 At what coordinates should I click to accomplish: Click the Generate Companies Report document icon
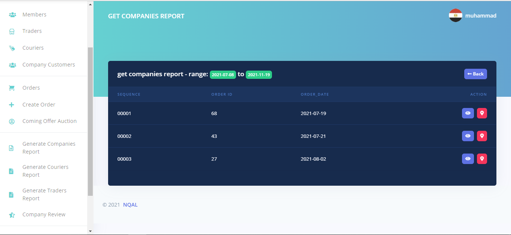[11, 148]
